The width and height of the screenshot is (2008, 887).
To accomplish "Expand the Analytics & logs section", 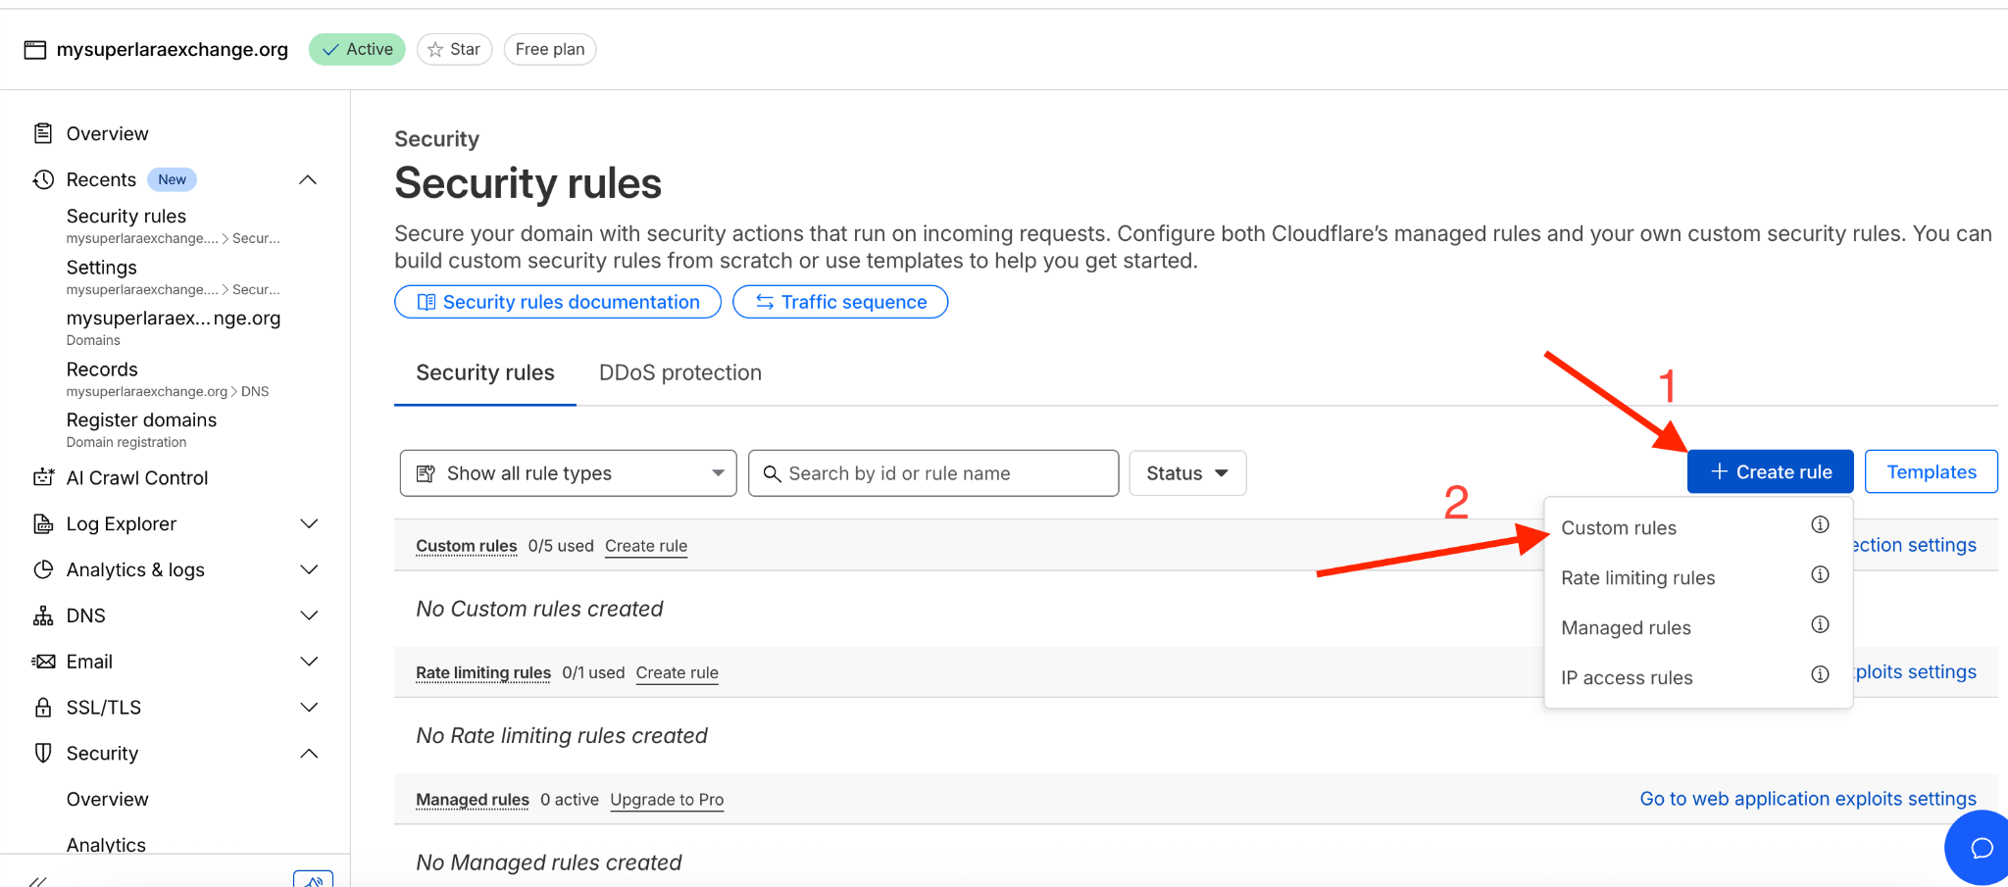I will click(x=308, y=569).
